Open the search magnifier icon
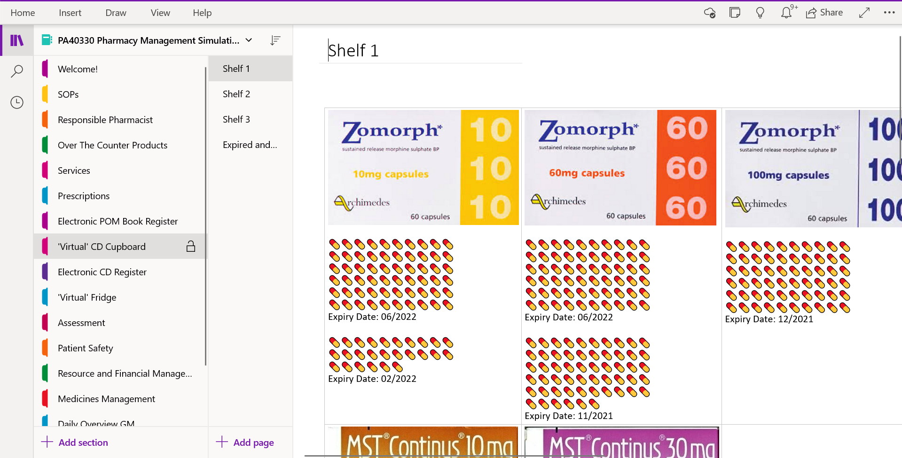Viewport: 902px width, 458px height. (x=17, y=71)
